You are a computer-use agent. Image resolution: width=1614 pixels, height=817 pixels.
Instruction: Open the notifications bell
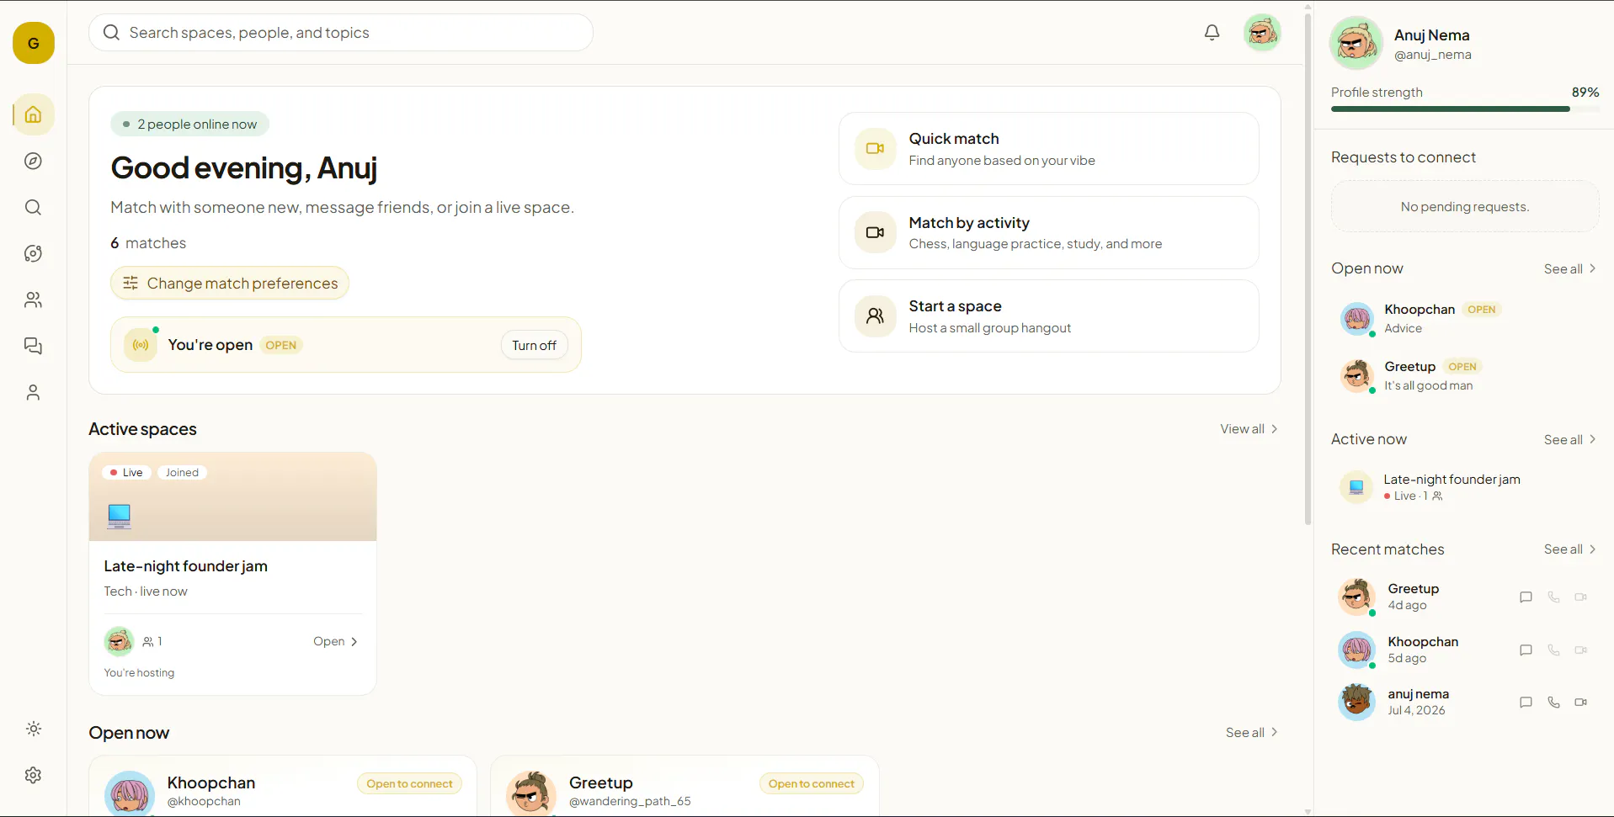point(1212,33)
